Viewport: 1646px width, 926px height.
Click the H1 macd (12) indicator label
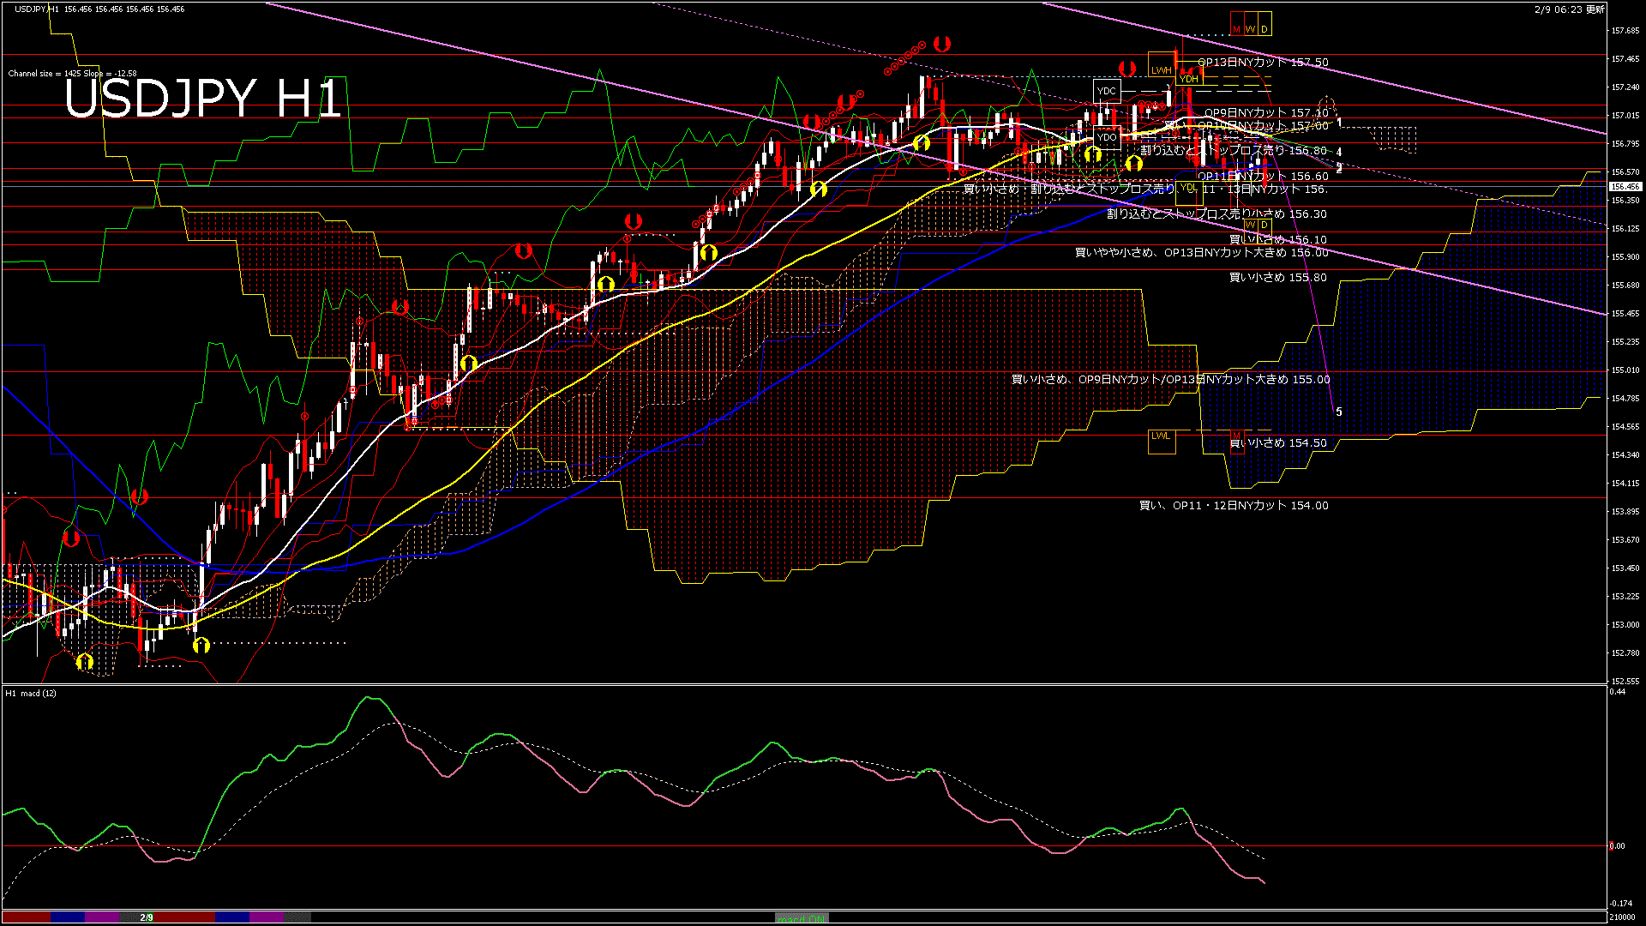31,693
